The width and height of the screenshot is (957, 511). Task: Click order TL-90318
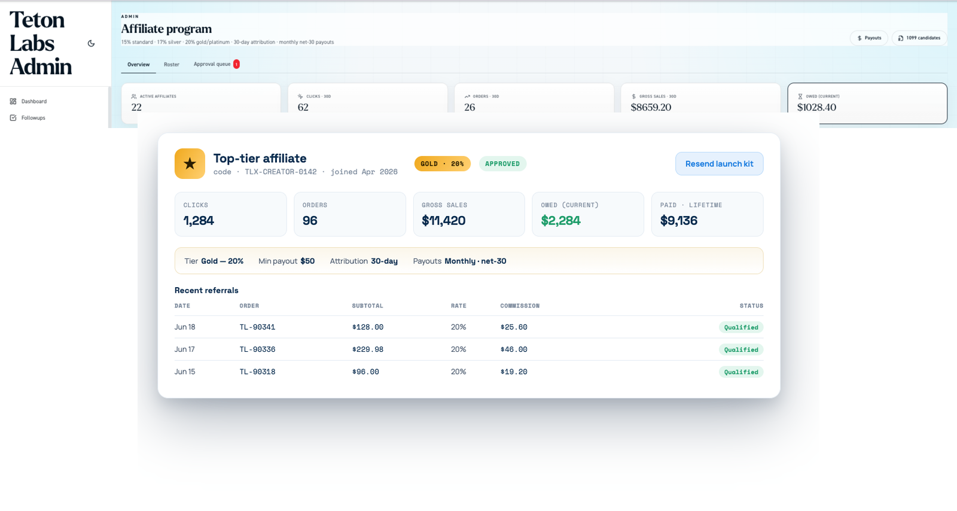[x=257, y=372]
